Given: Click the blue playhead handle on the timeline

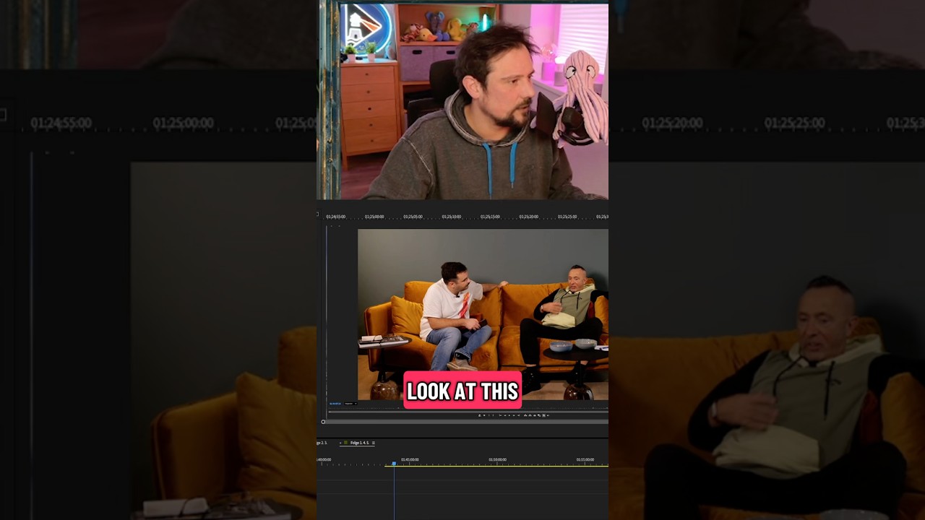Looking at the screenshot, I should pyautogui.click(x=394, y=464).
